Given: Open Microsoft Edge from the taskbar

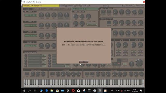Looking at the screenshot, I should point(46,91).
